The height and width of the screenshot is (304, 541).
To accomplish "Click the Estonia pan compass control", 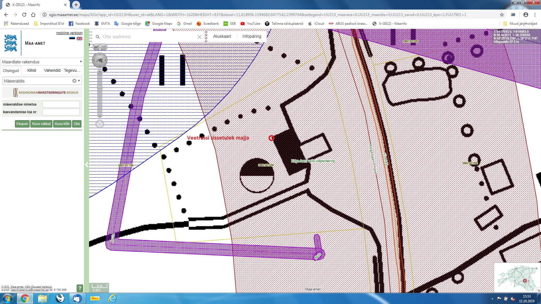I will (100, 60).
